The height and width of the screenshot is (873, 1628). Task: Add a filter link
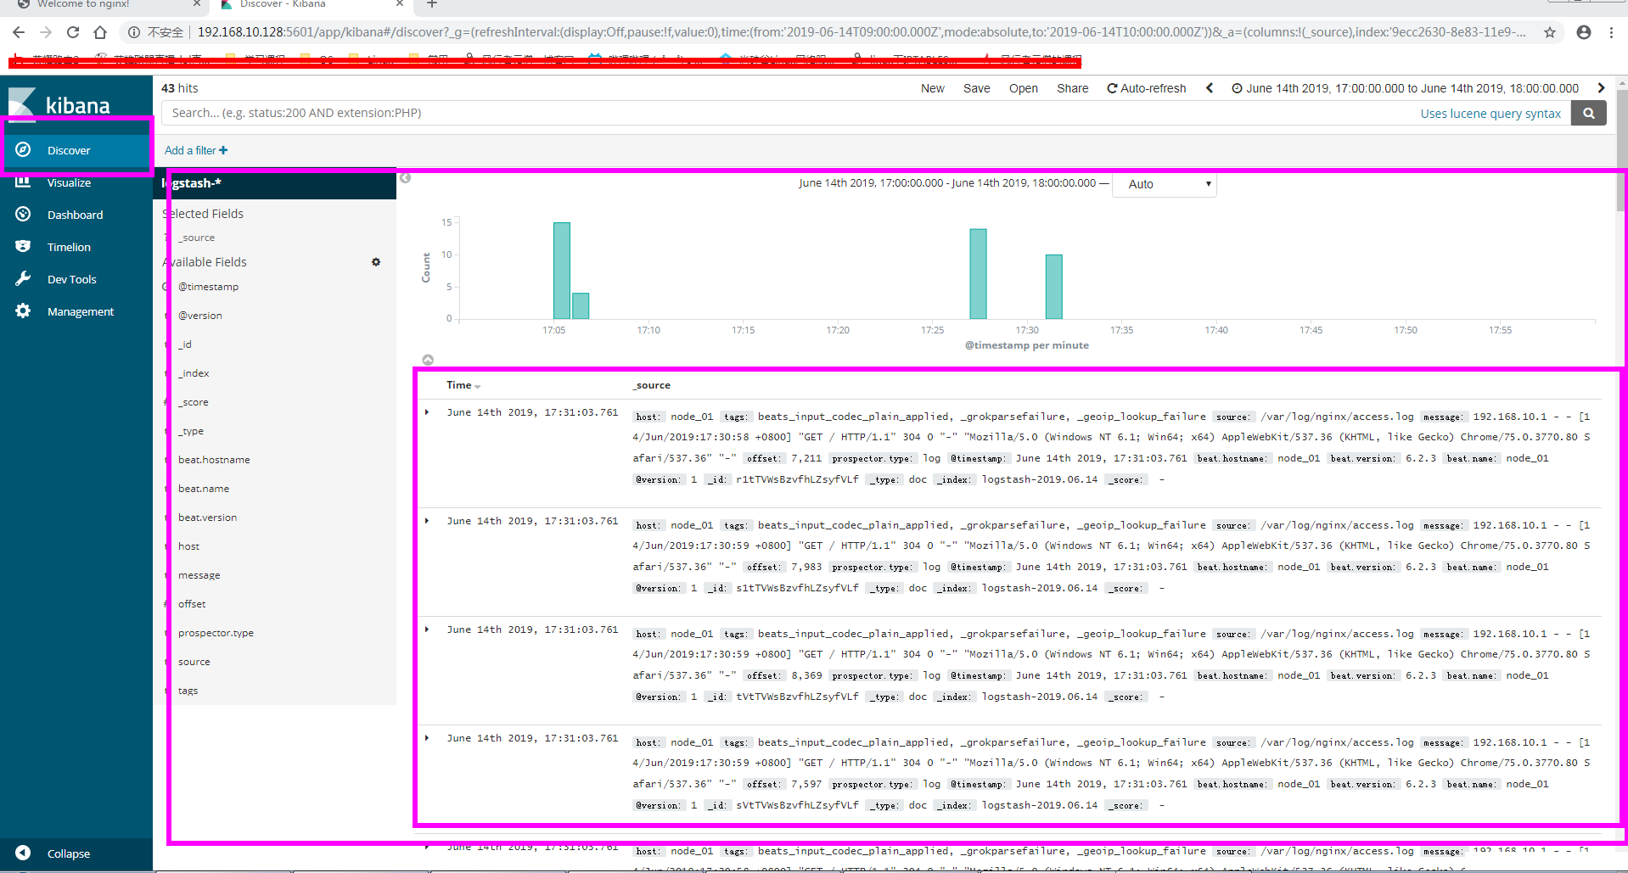196,150
